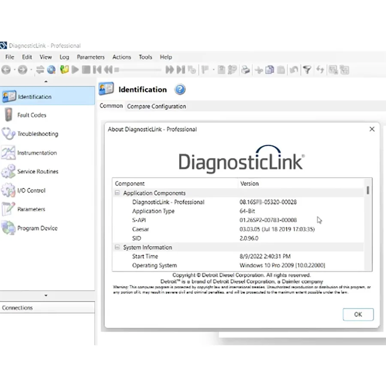The height and width of the screenshot is (386, 386).
Task: Select the SID row
Action: (238, 238)
